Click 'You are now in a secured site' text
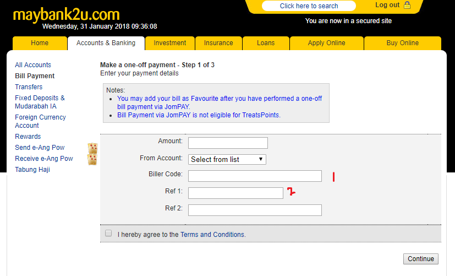 (348, 21)
